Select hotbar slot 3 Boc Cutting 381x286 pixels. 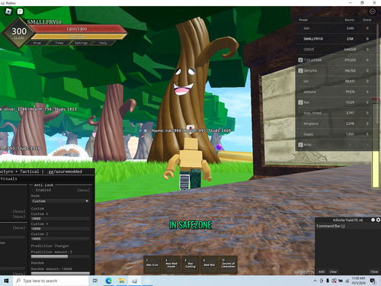(x=190, y=265)
